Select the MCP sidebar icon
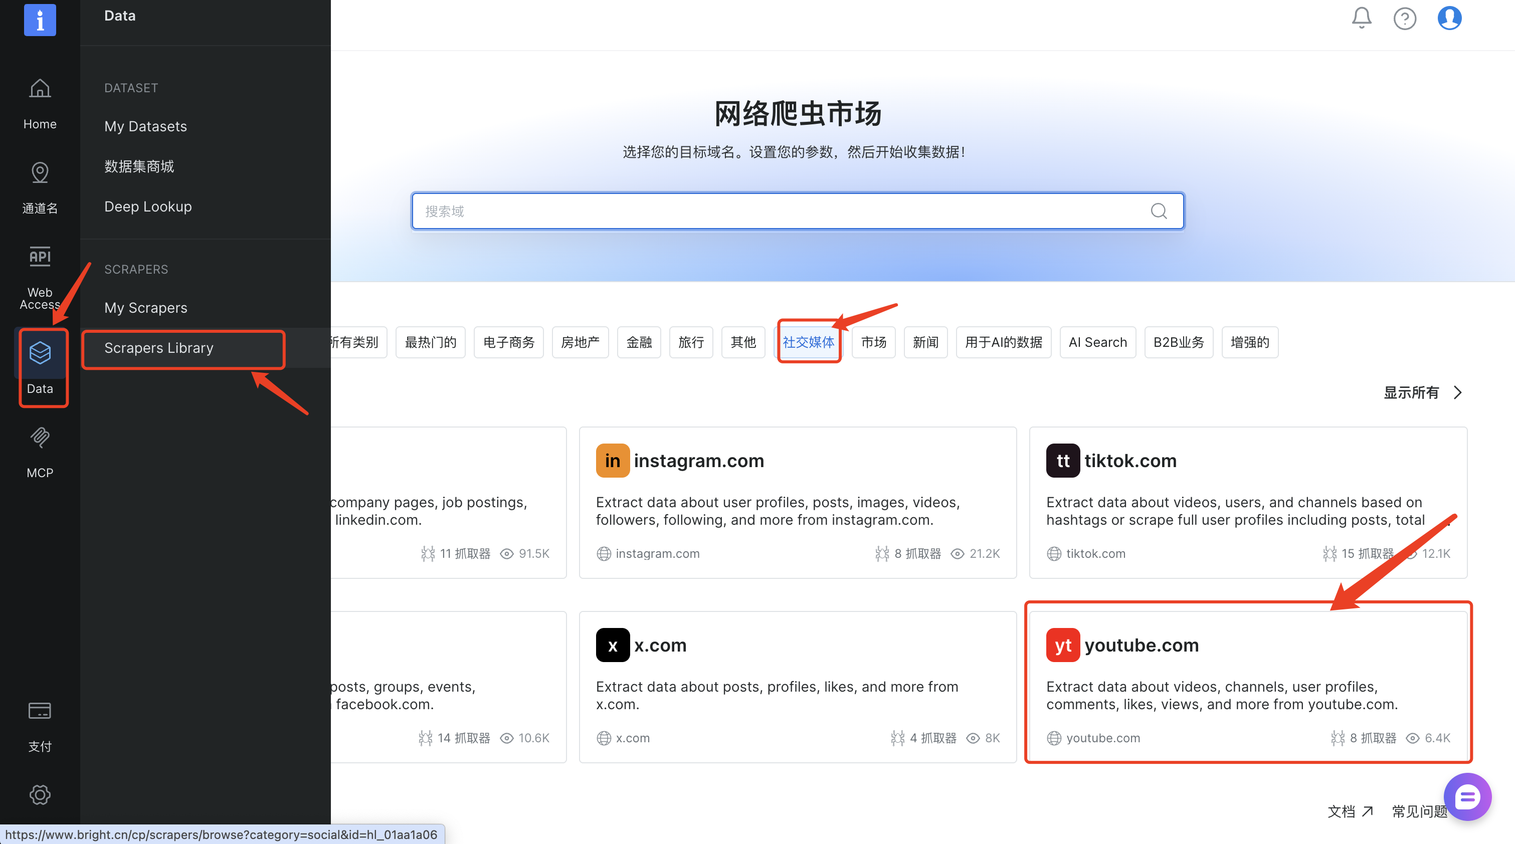Viewport: 1515px width, 844px height. tap(40, 438)
